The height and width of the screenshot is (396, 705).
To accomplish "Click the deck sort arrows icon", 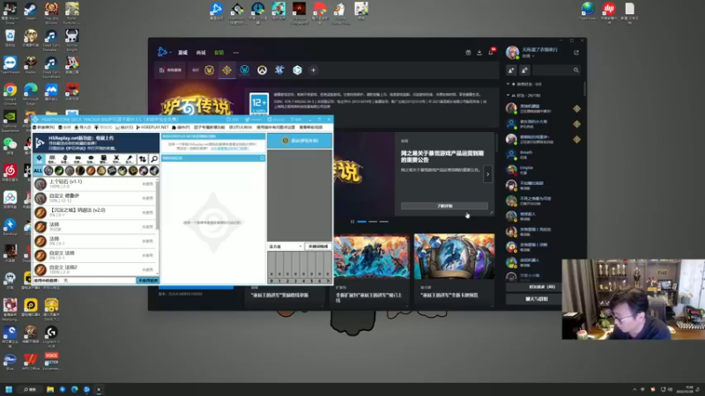I will tap(143, 159).
